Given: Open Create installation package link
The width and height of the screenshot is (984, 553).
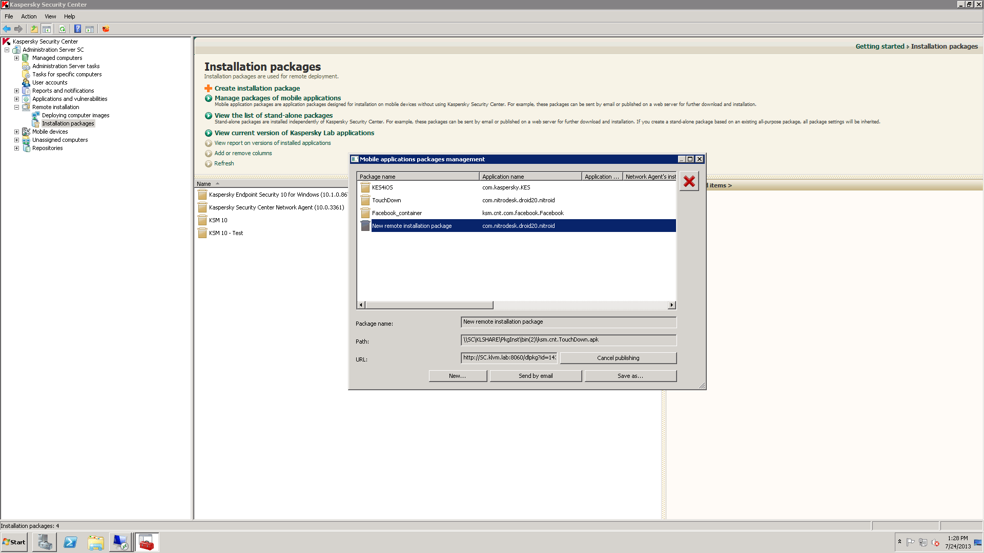Looking at the screenshot, I should (x=257, y=88).
